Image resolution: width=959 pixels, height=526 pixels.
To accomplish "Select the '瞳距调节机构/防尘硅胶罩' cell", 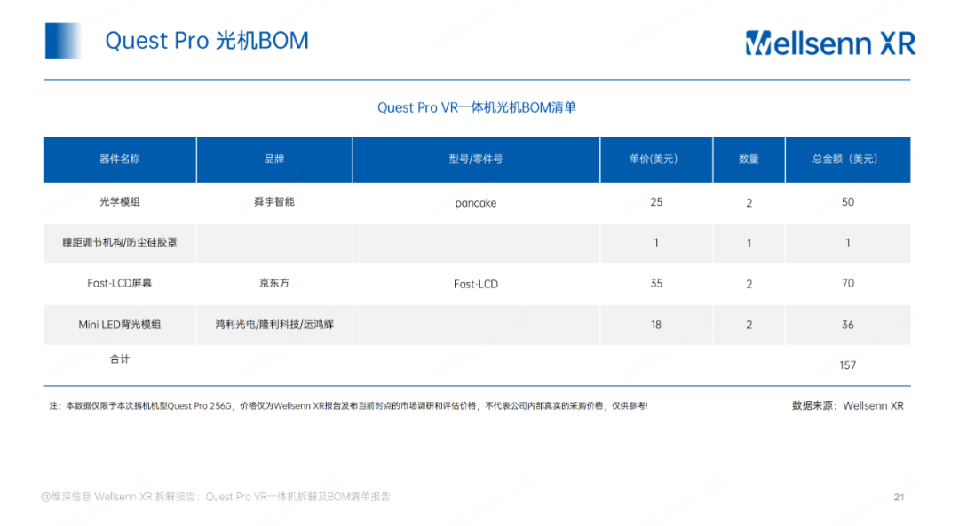I will [120, 242].
